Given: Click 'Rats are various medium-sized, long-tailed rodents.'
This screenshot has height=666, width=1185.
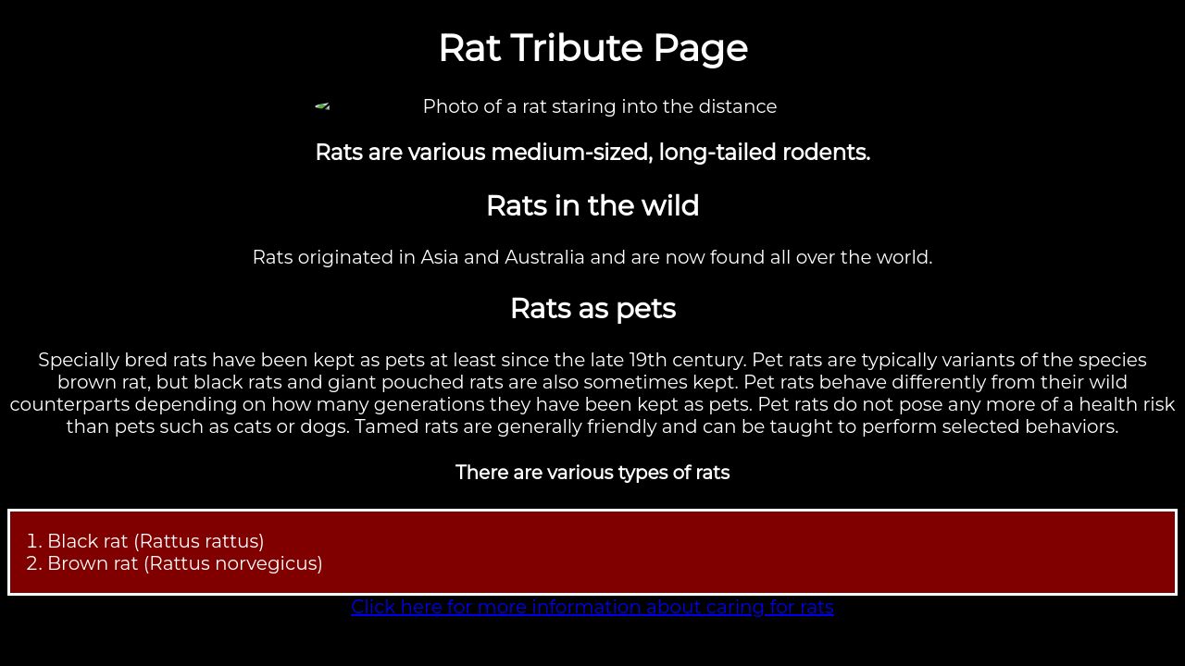Looking at the screenshot, I should coord(592,153).
